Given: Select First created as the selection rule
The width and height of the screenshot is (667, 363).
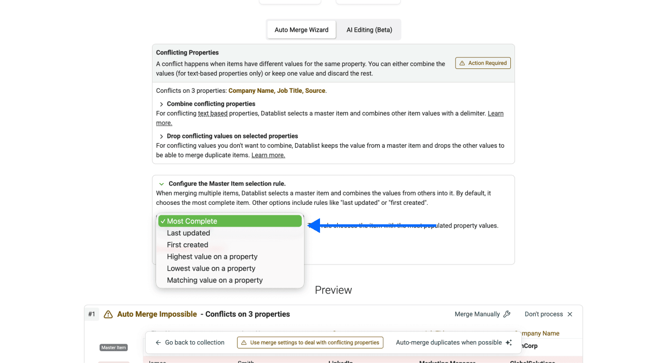Looking at the screenshot, I should [187, 245].
